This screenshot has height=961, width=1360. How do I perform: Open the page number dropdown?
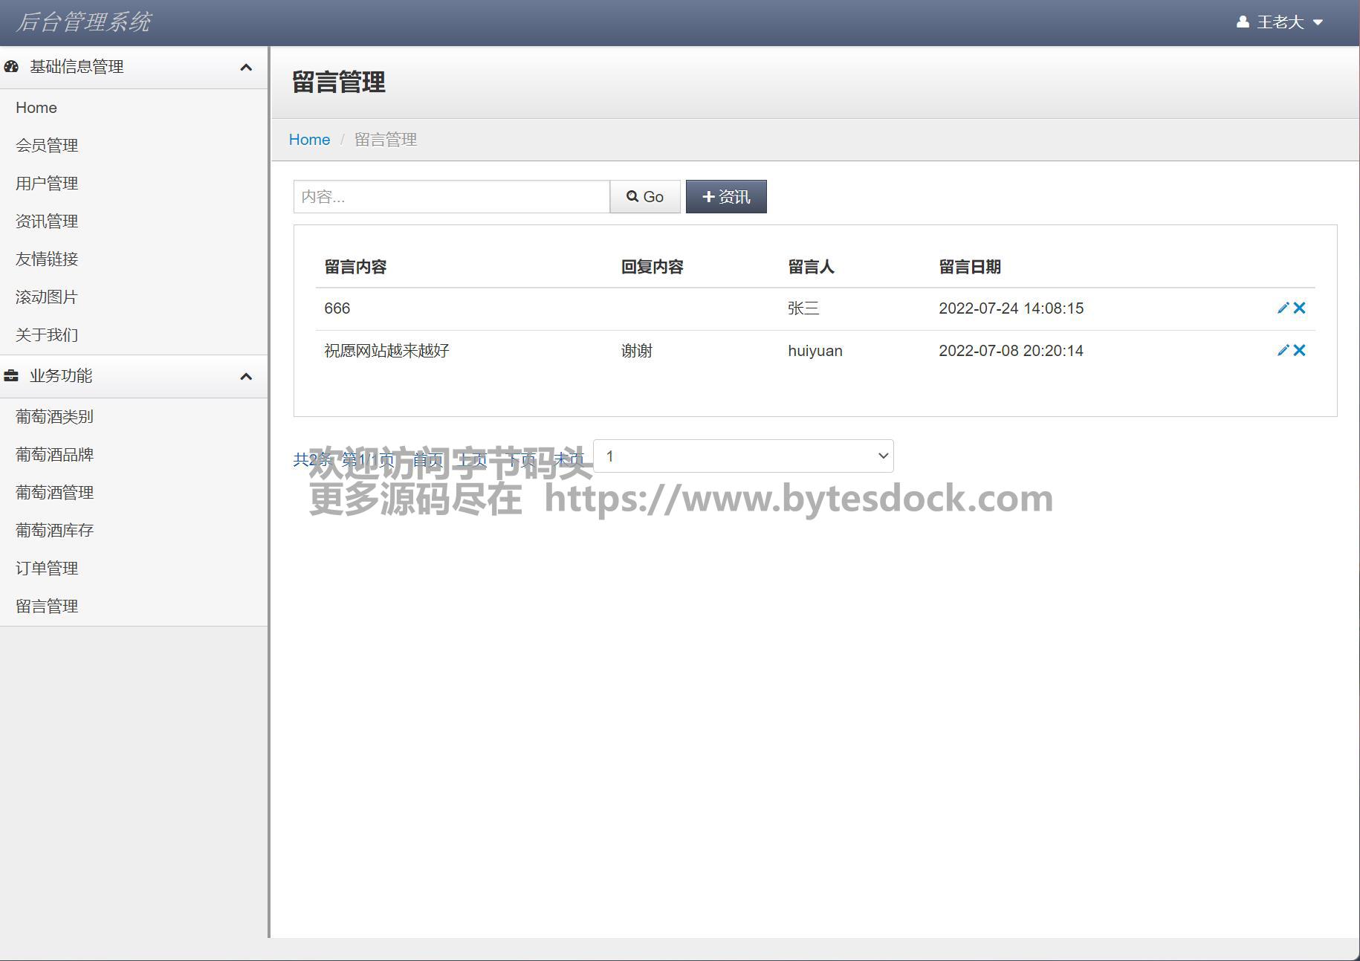743,456
